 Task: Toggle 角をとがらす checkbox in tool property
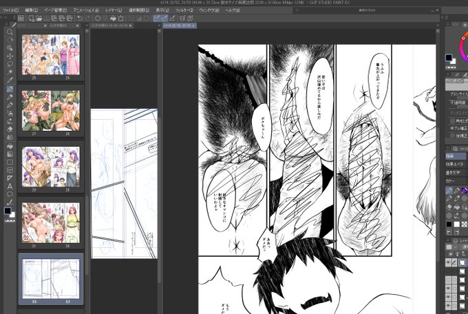452,121
